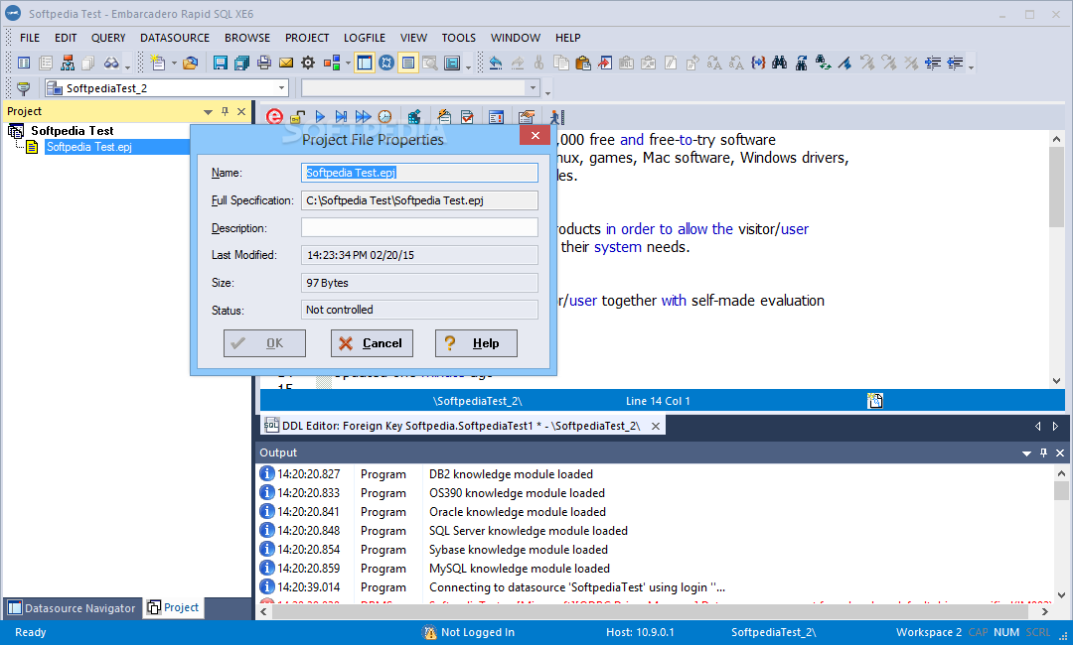Click the mail envelope icon
The image size is (1073, 645).
(286, 64)
